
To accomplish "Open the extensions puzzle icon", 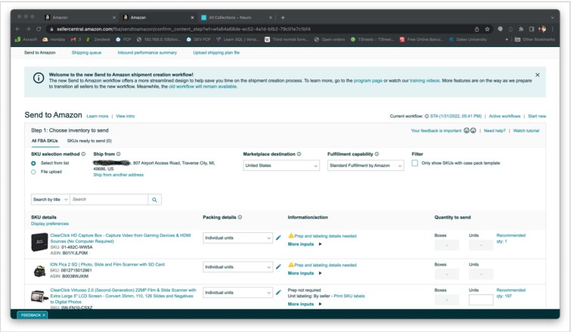I will tap(521, 29).
